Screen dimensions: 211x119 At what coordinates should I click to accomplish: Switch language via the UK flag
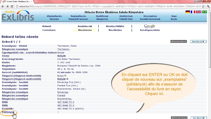click(x=199, y=12)
